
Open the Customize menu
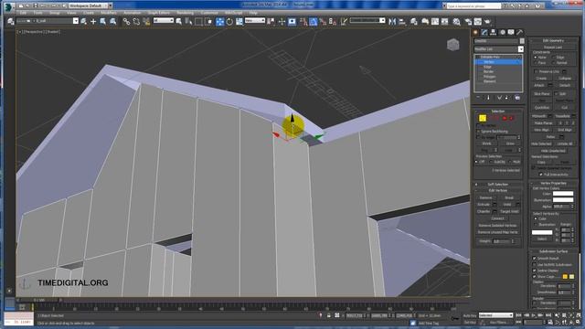point(209,13)
